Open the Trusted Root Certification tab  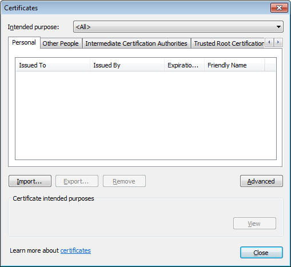[x=228, y=43]
